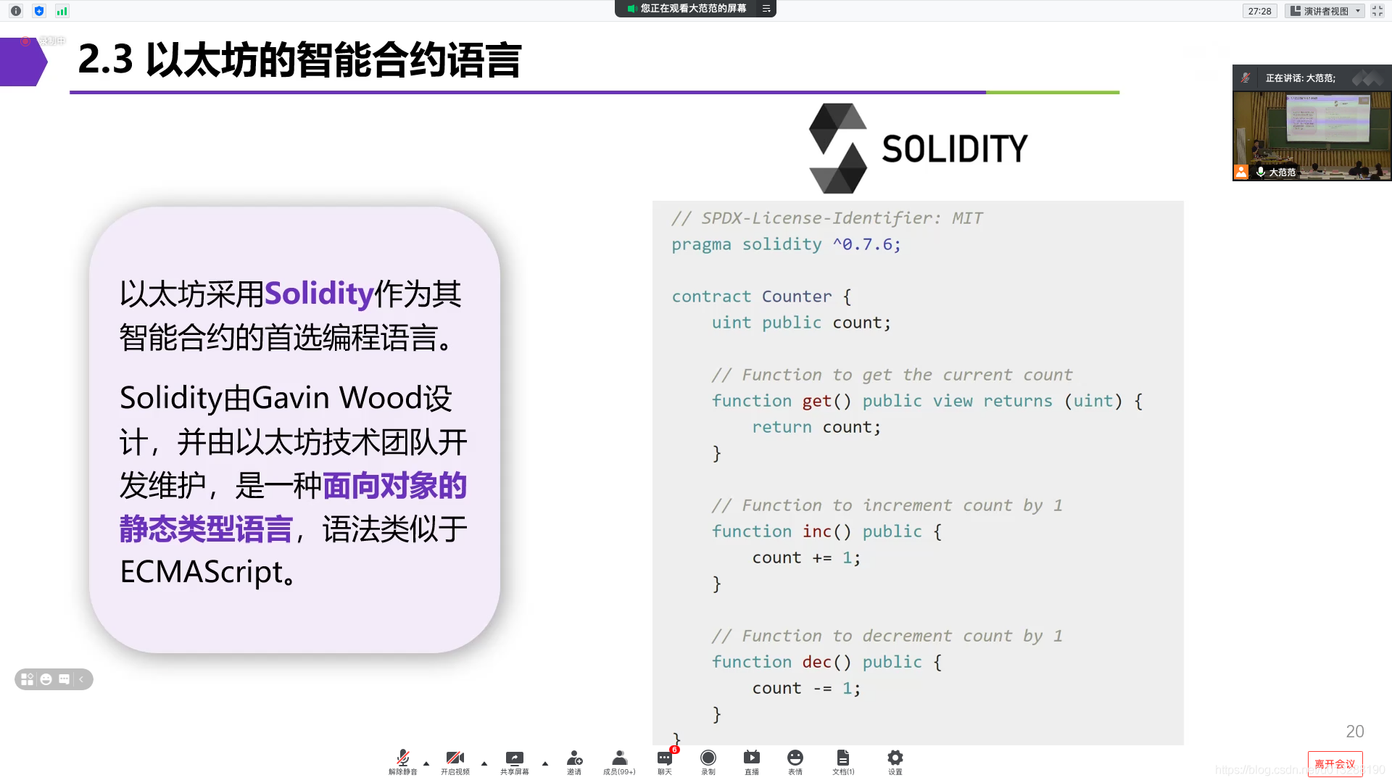The height and width of the screenshot is (783, 1392).
Task: Open the chat panel
Action: [666, 762]
